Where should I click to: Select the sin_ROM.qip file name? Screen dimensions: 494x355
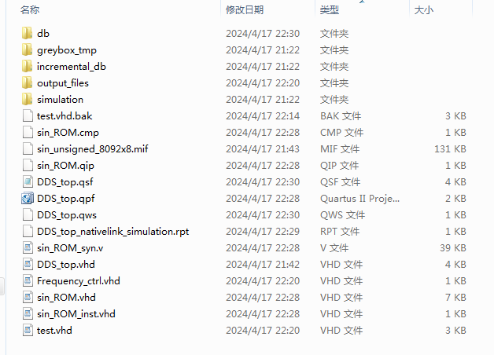tap(65, 166)
